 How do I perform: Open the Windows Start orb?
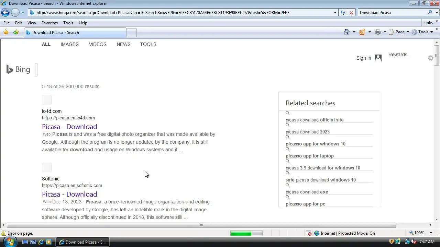(x=10, y=242)
